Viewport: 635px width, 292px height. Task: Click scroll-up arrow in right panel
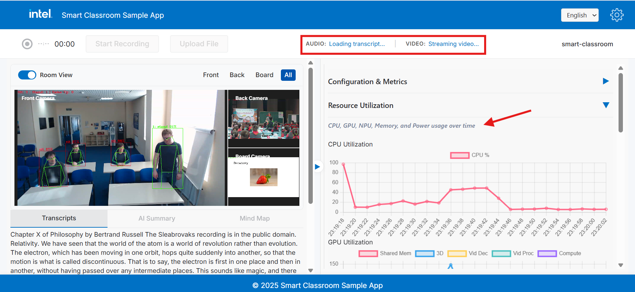coord(621,68)
